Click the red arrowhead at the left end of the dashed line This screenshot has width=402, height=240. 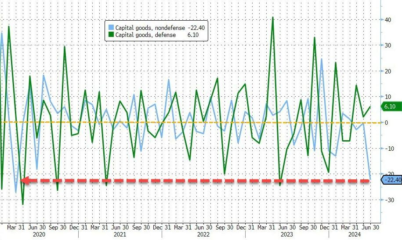point(25,180)
